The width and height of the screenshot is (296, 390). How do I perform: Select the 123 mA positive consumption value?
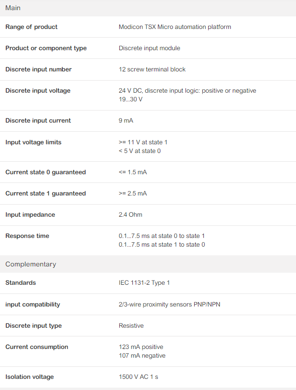pos(141,347)
